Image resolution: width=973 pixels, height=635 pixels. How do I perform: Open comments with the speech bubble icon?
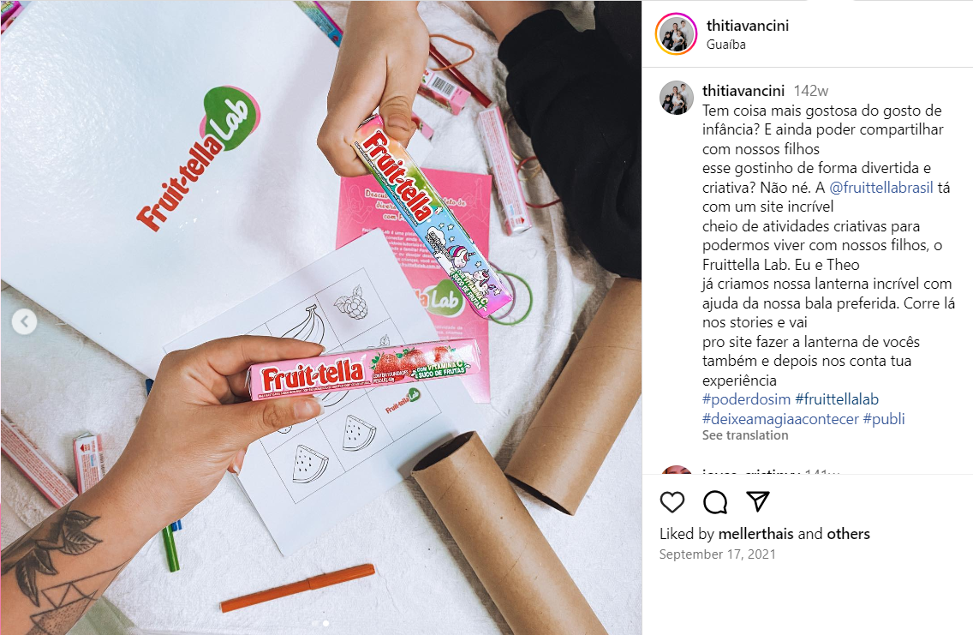coord(715,501)
